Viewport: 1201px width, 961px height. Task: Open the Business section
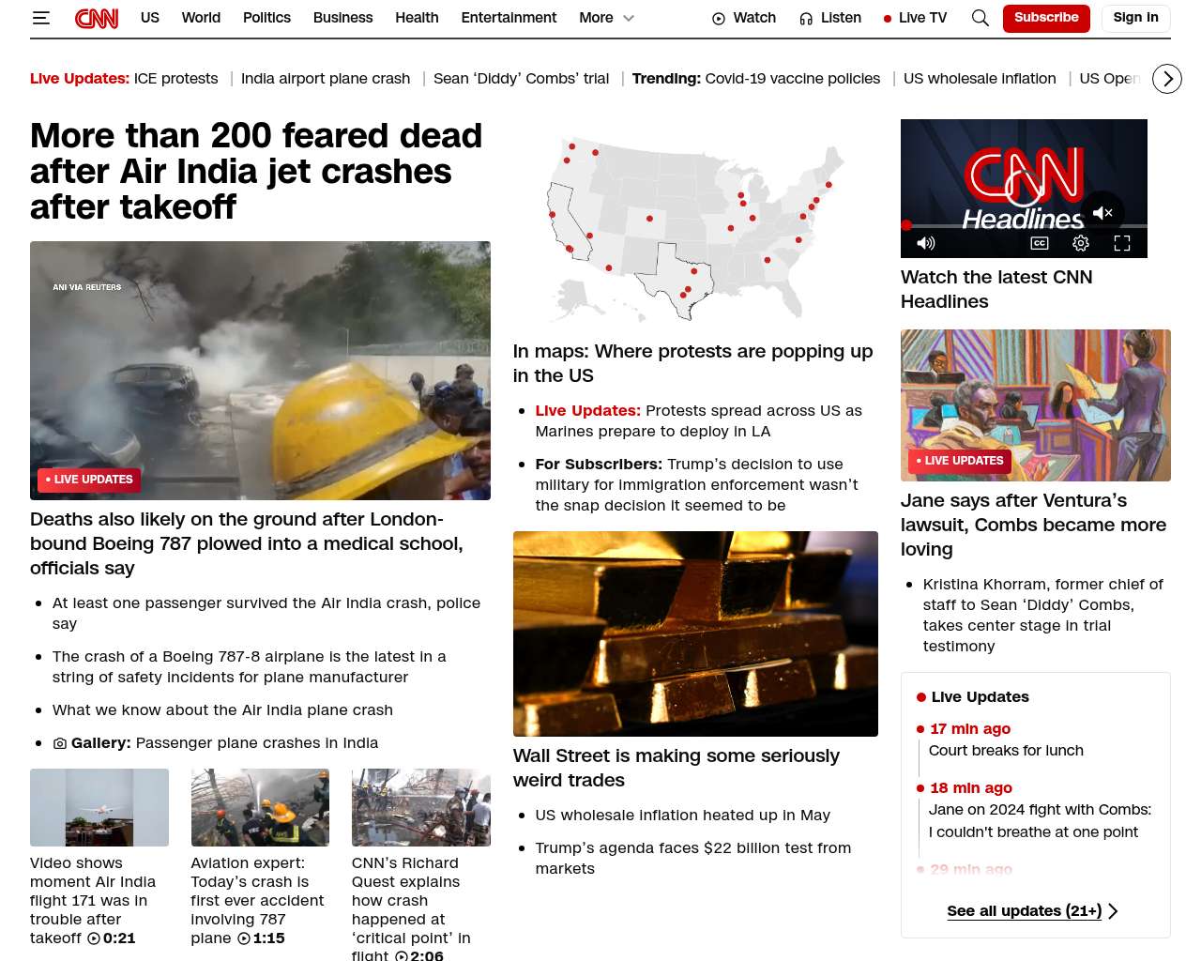(x=342, y=18)
